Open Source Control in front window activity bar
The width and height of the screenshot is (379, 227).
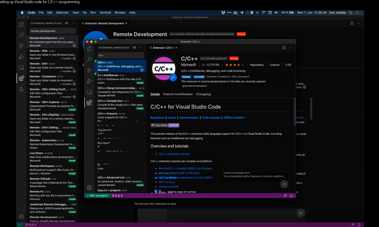(x=89, y=70)
